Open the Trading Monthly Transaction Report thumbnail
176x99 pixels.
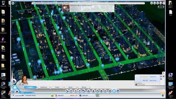pyautogui.click(x=66, y=8)
